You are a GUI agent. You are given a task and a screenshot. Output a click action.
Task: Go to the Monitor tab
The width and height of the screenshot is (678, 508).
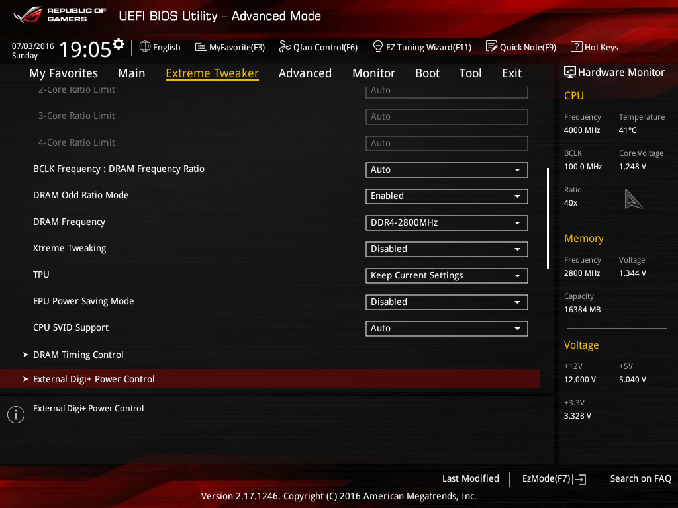coord(373,73)
